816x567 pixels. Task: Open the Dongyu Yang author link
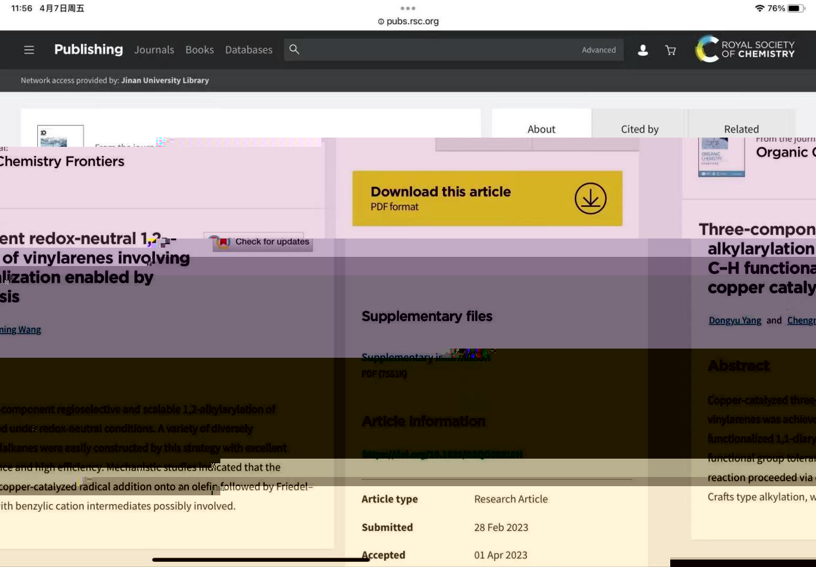click(735, 320)
